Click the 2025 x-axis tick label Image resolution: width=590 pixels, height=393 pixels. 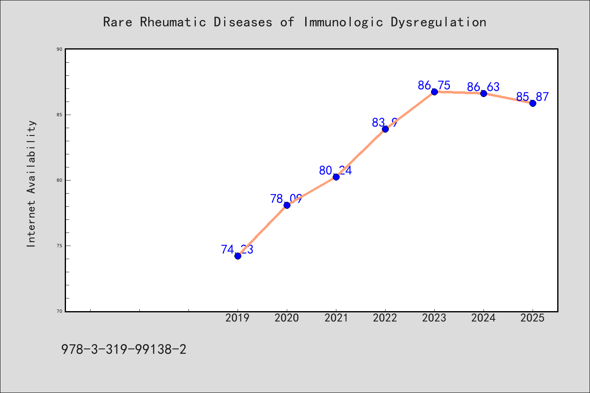(533, 318)
